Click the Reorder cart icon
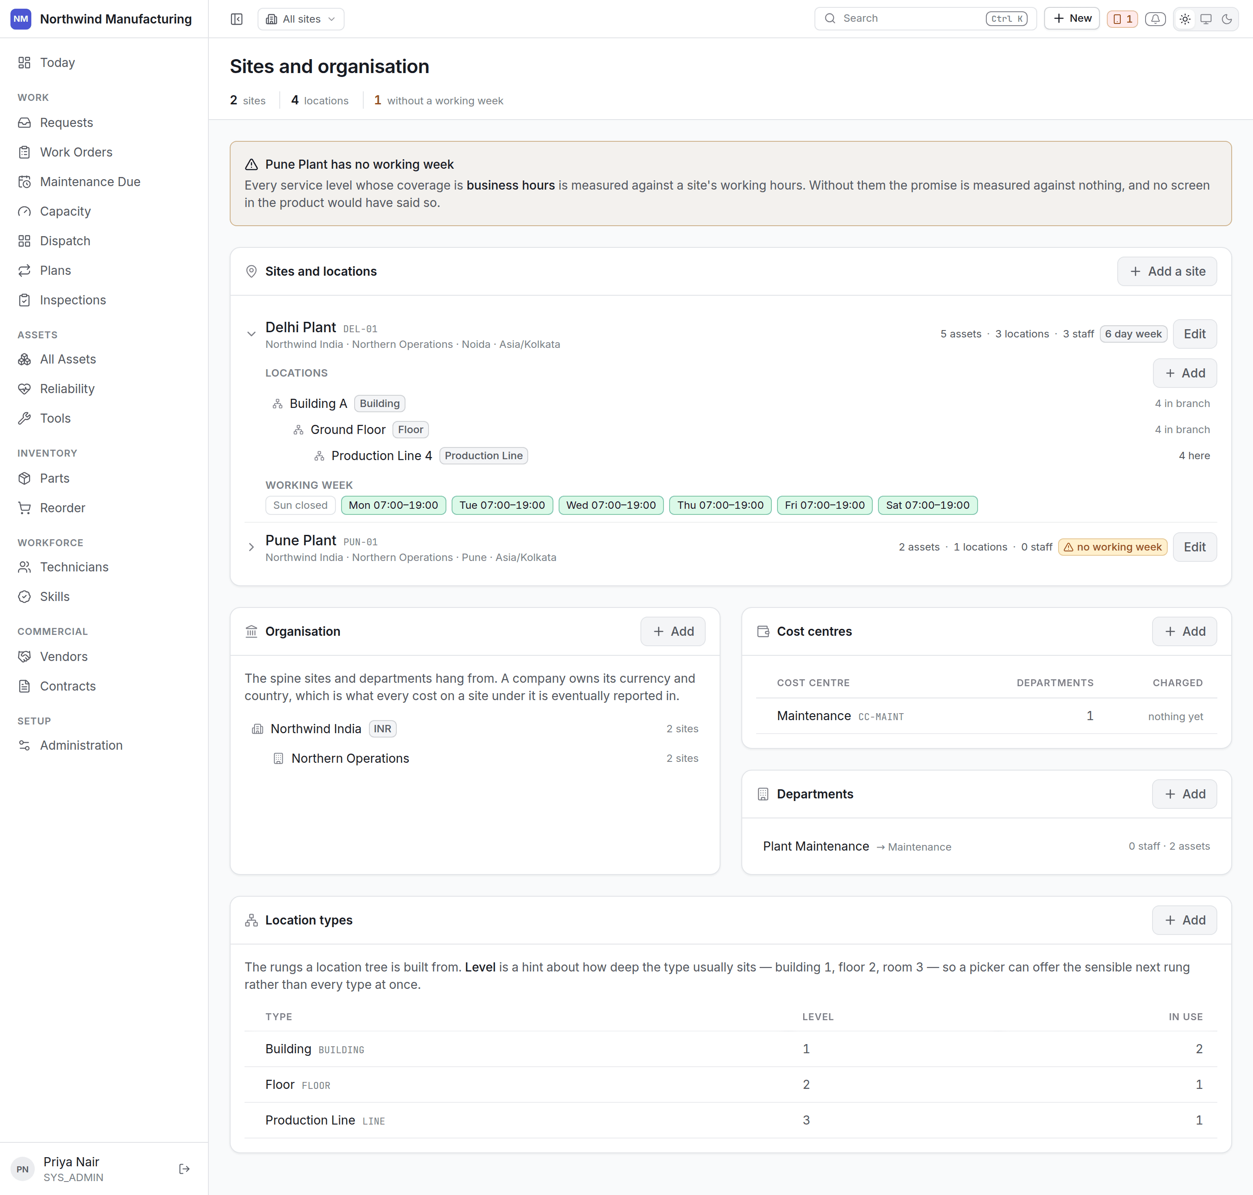Viewport: 1253px width, 1195px height. (24, 507)
